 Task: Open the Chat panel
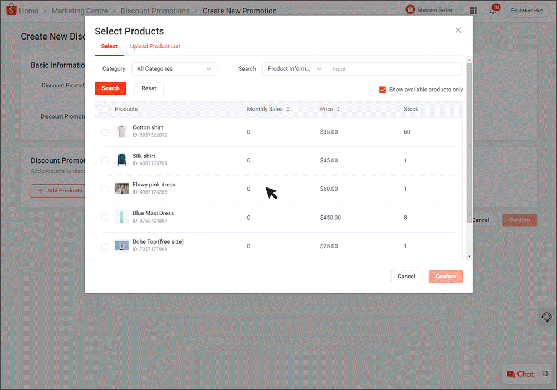pos(521,374)
